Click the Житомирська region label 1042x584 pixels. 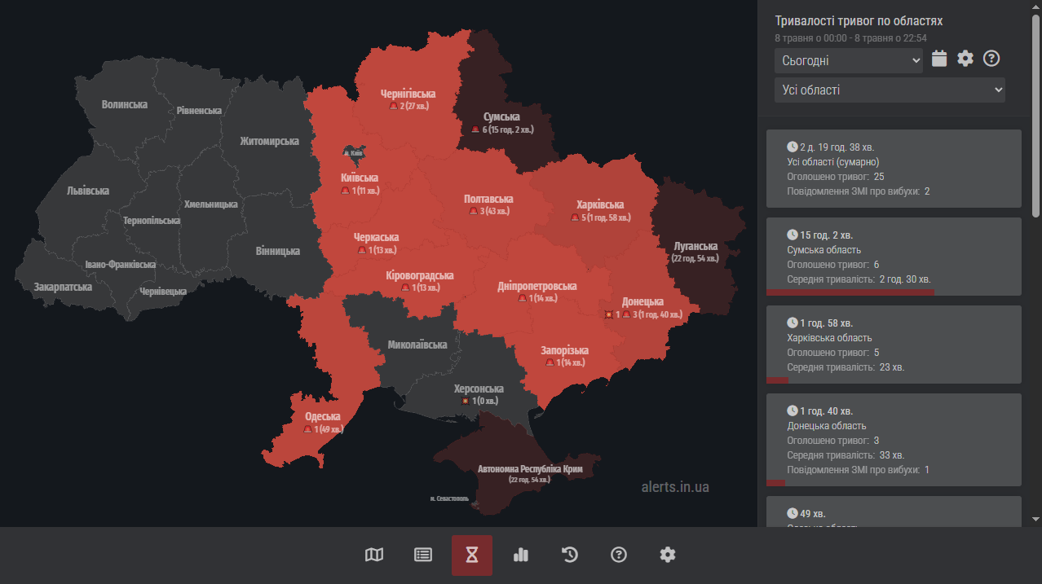click(269, 141)
